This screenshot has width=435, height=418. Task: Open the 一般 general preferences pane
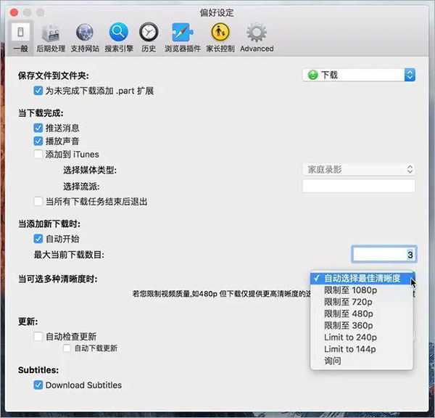coord(20,37)
